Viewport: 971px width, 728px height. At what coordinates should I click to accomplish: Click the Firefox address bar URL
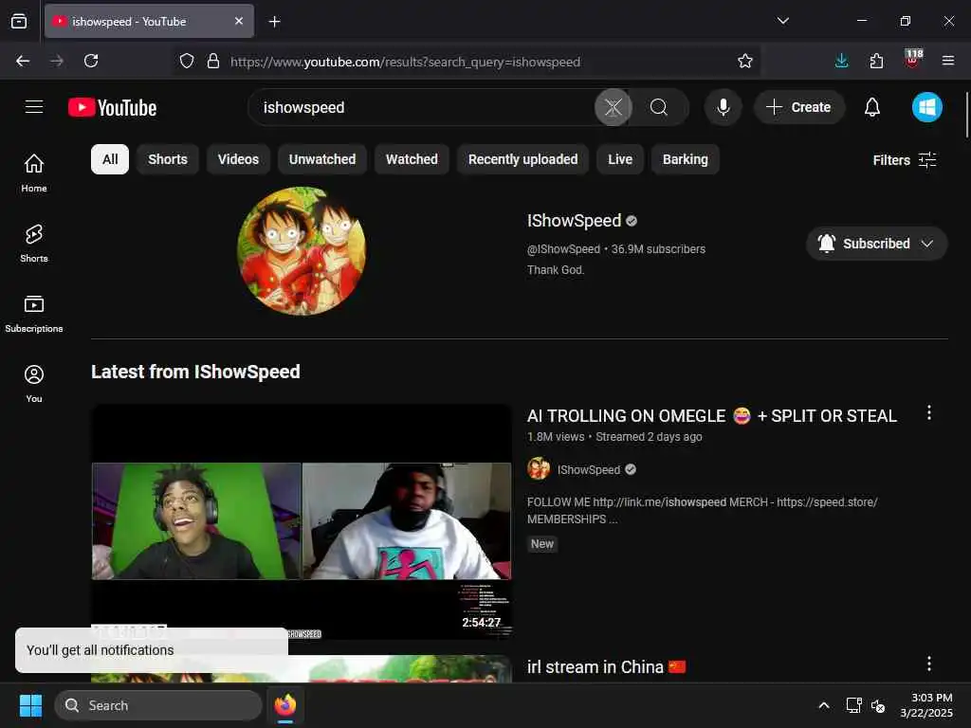405,62
